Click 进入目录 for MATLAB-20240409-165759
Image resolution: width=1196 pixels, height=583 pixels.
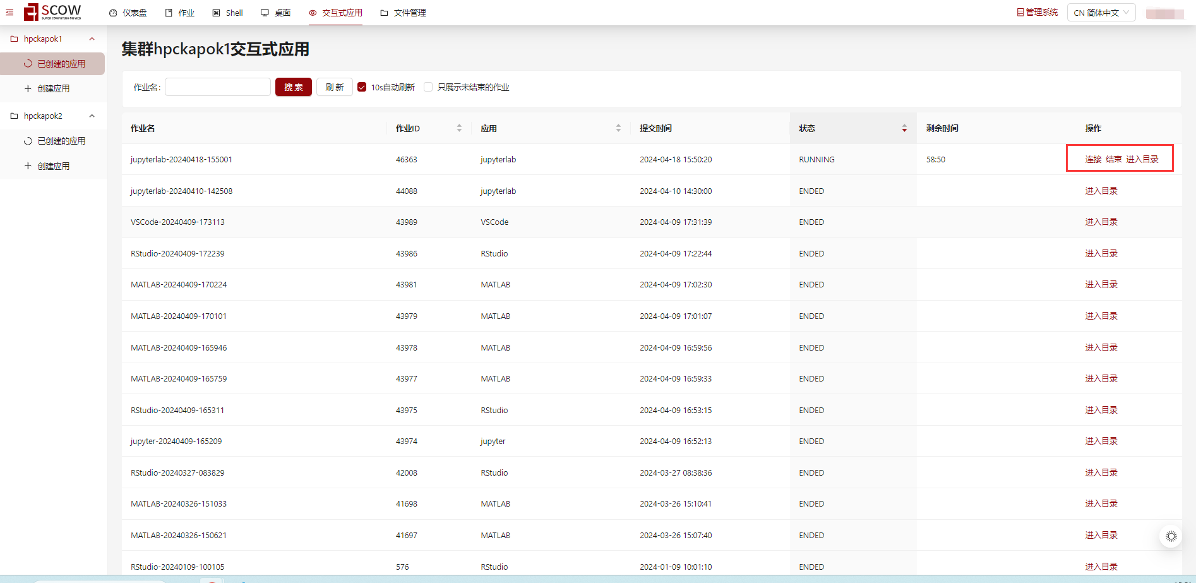tap(1101, 379)
